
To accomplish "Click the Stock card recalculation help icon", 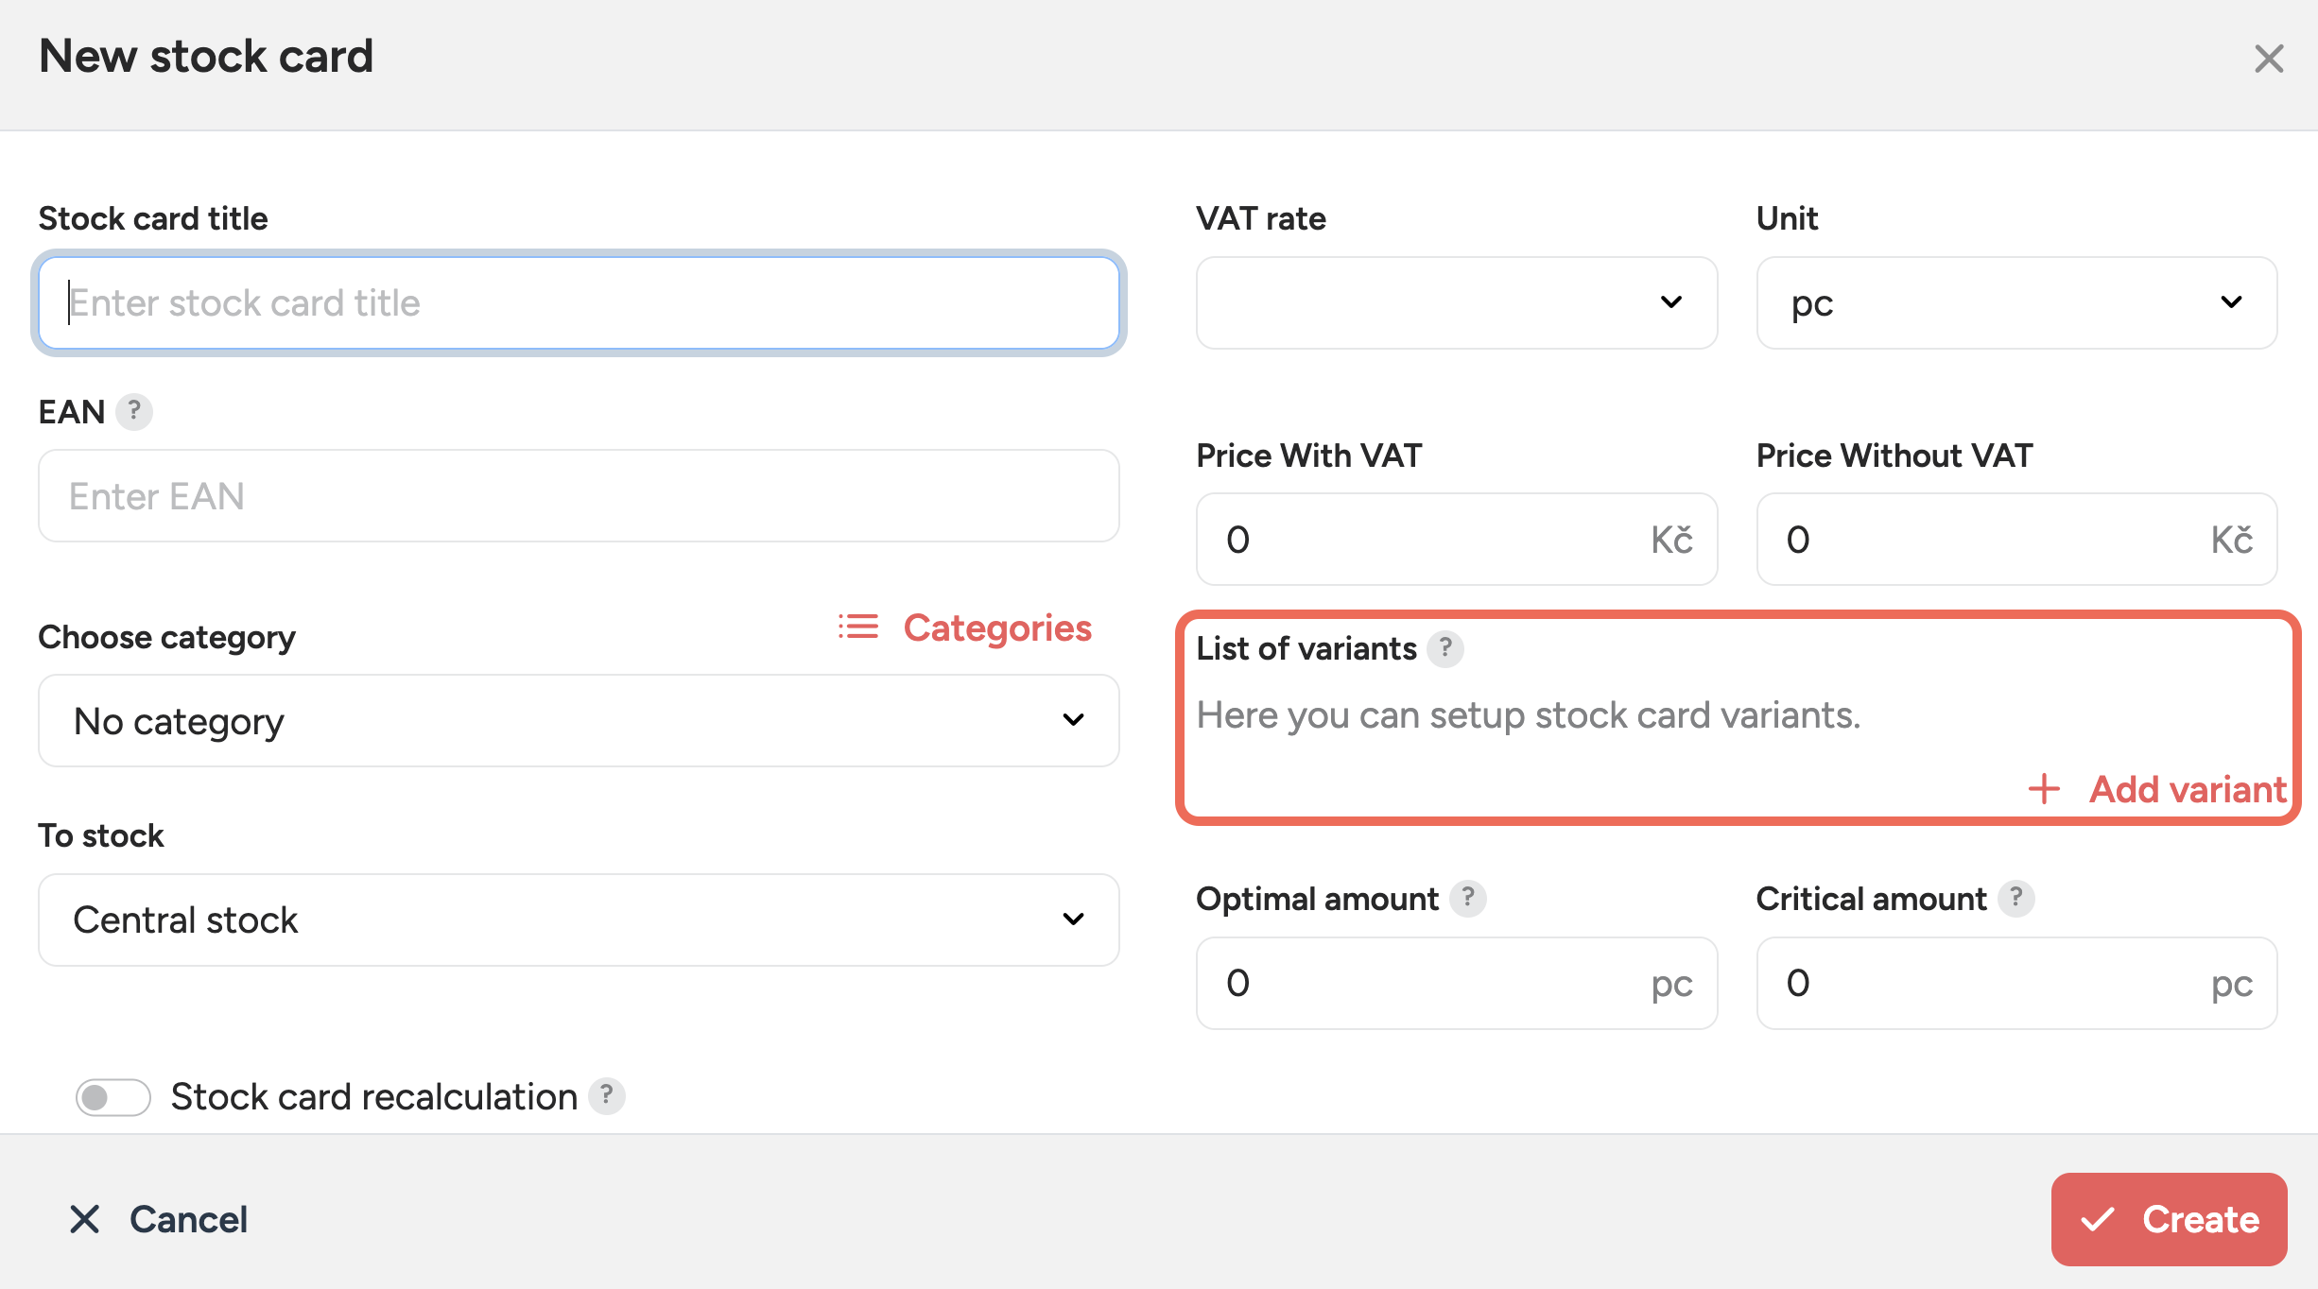I will click(x=606, y=1096).
